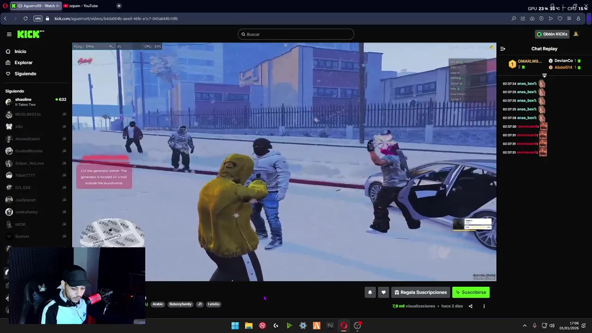Open ott3K channel
The width and height of the screenshot is (592, 333).
36,224
